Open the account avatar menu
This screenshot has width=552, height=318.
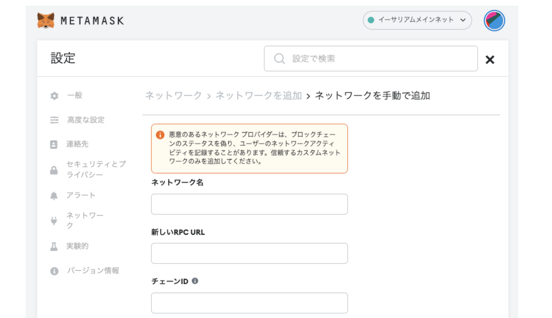[494, 21]
